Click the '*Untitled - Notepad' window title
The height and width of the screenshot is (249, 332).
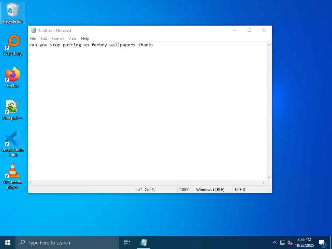[54, 30]
